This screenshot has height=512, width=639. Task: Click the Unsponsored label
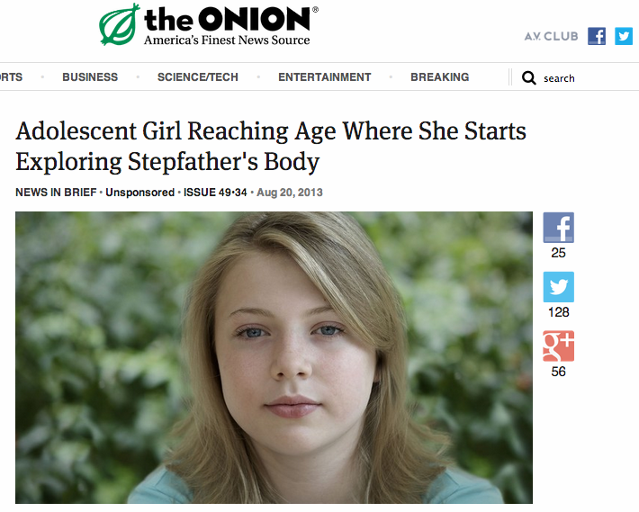(x=139, y=193)
